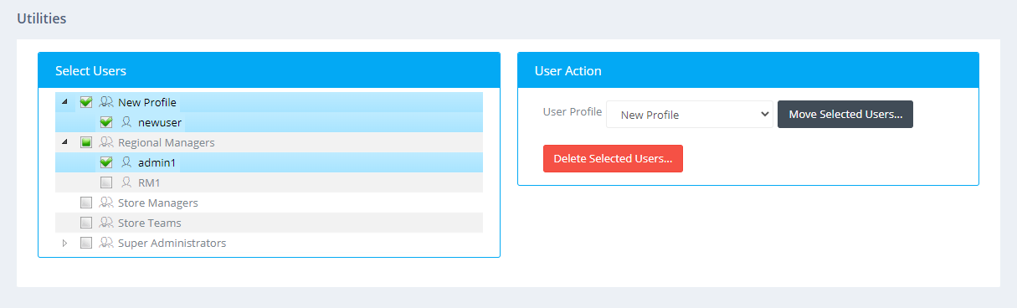The height and width of the screenshot is (308, 1017).
Task: Uncheck the admin1 checkbox
Action: click(105, 162)
